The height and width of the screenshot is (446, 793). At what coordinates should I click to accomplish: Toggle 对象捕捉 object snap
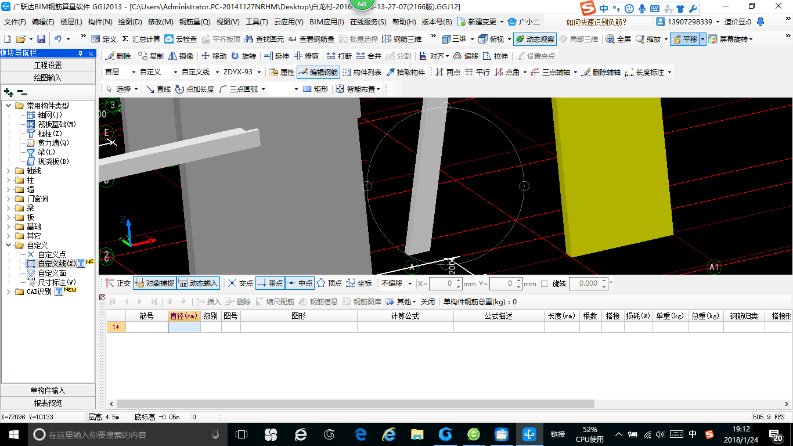(x=154, y=283)
